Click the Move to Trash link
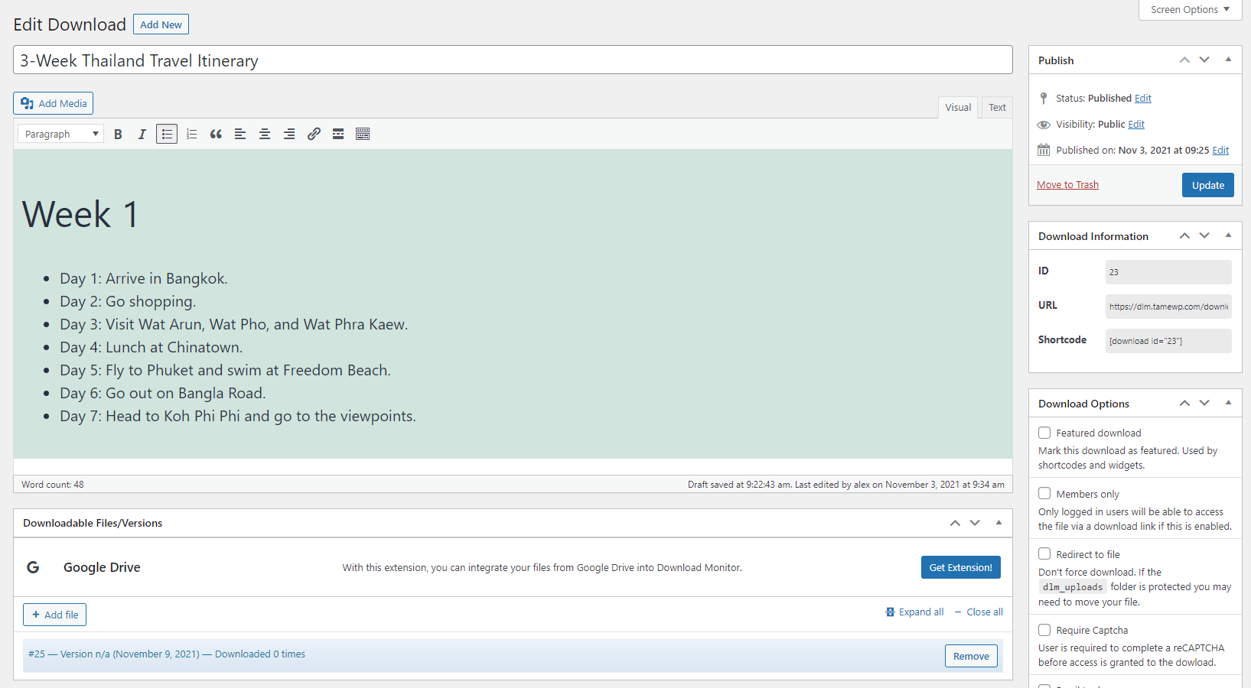Viewport: 1251px width, 688px height. tap(1067, 185)
